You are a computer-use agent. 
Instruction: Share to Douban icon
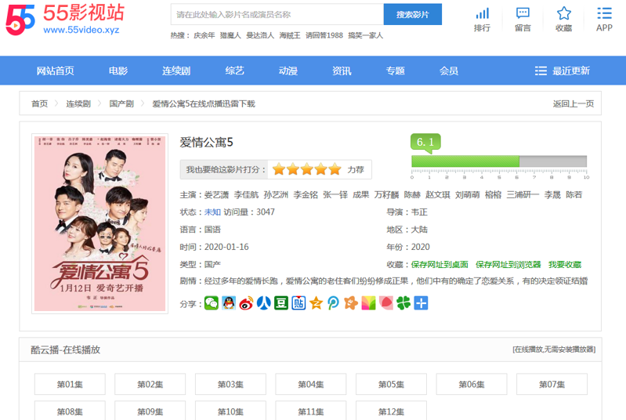pyautogui.click(x=281, y=303)
